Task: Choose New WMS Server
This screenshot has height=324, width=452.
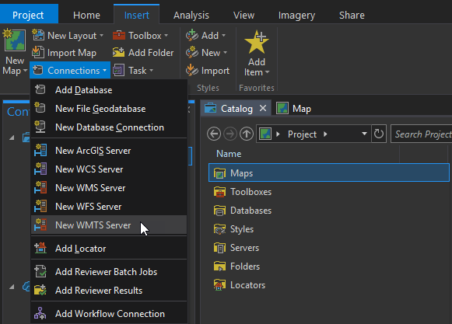Action: tap(109, 188)
